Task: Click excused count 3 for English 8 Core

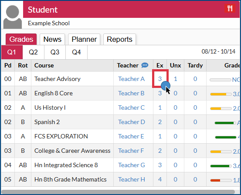Action: (160, 93)
